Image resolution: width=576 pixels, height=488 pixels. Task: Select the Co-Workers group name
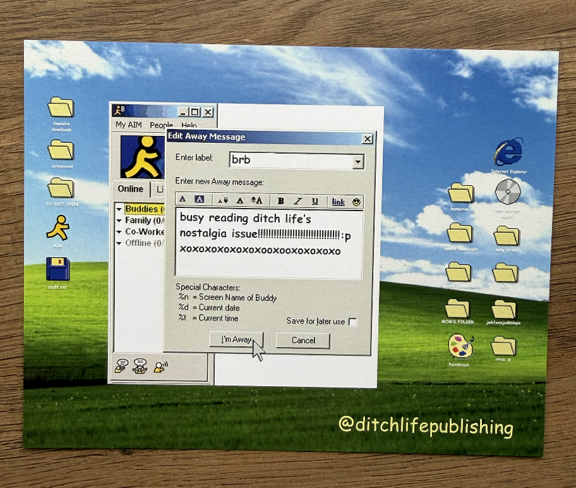pyautogui.click(x=145, y=232)
